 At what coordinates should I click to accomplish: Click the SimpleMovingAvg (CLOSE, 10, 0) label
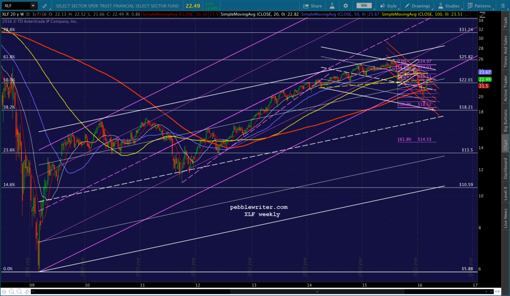(x=175, y=14)
